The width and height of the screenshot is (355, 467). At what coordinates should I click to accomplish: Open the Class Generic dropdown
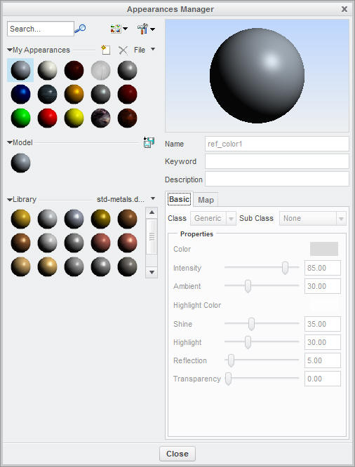(213, 218)
